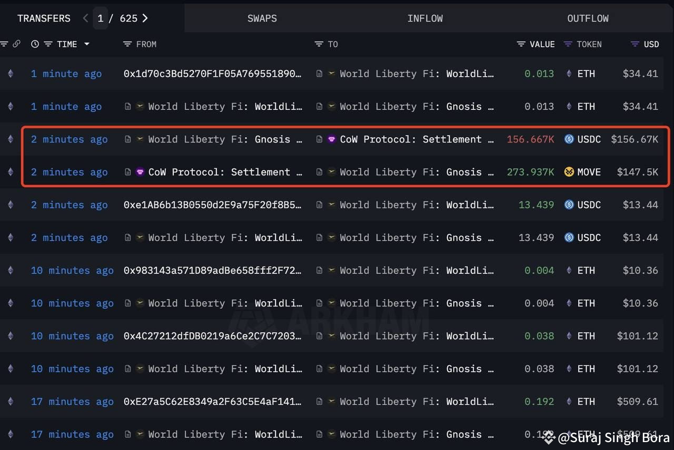Click the 0.038 value in 0x4C27212d row
This screenshot has width=674, height=450.
click(x=539, y=336)
